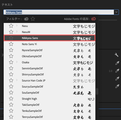Select the SouSampleOtf font name
121x120 pixels.
30,93
